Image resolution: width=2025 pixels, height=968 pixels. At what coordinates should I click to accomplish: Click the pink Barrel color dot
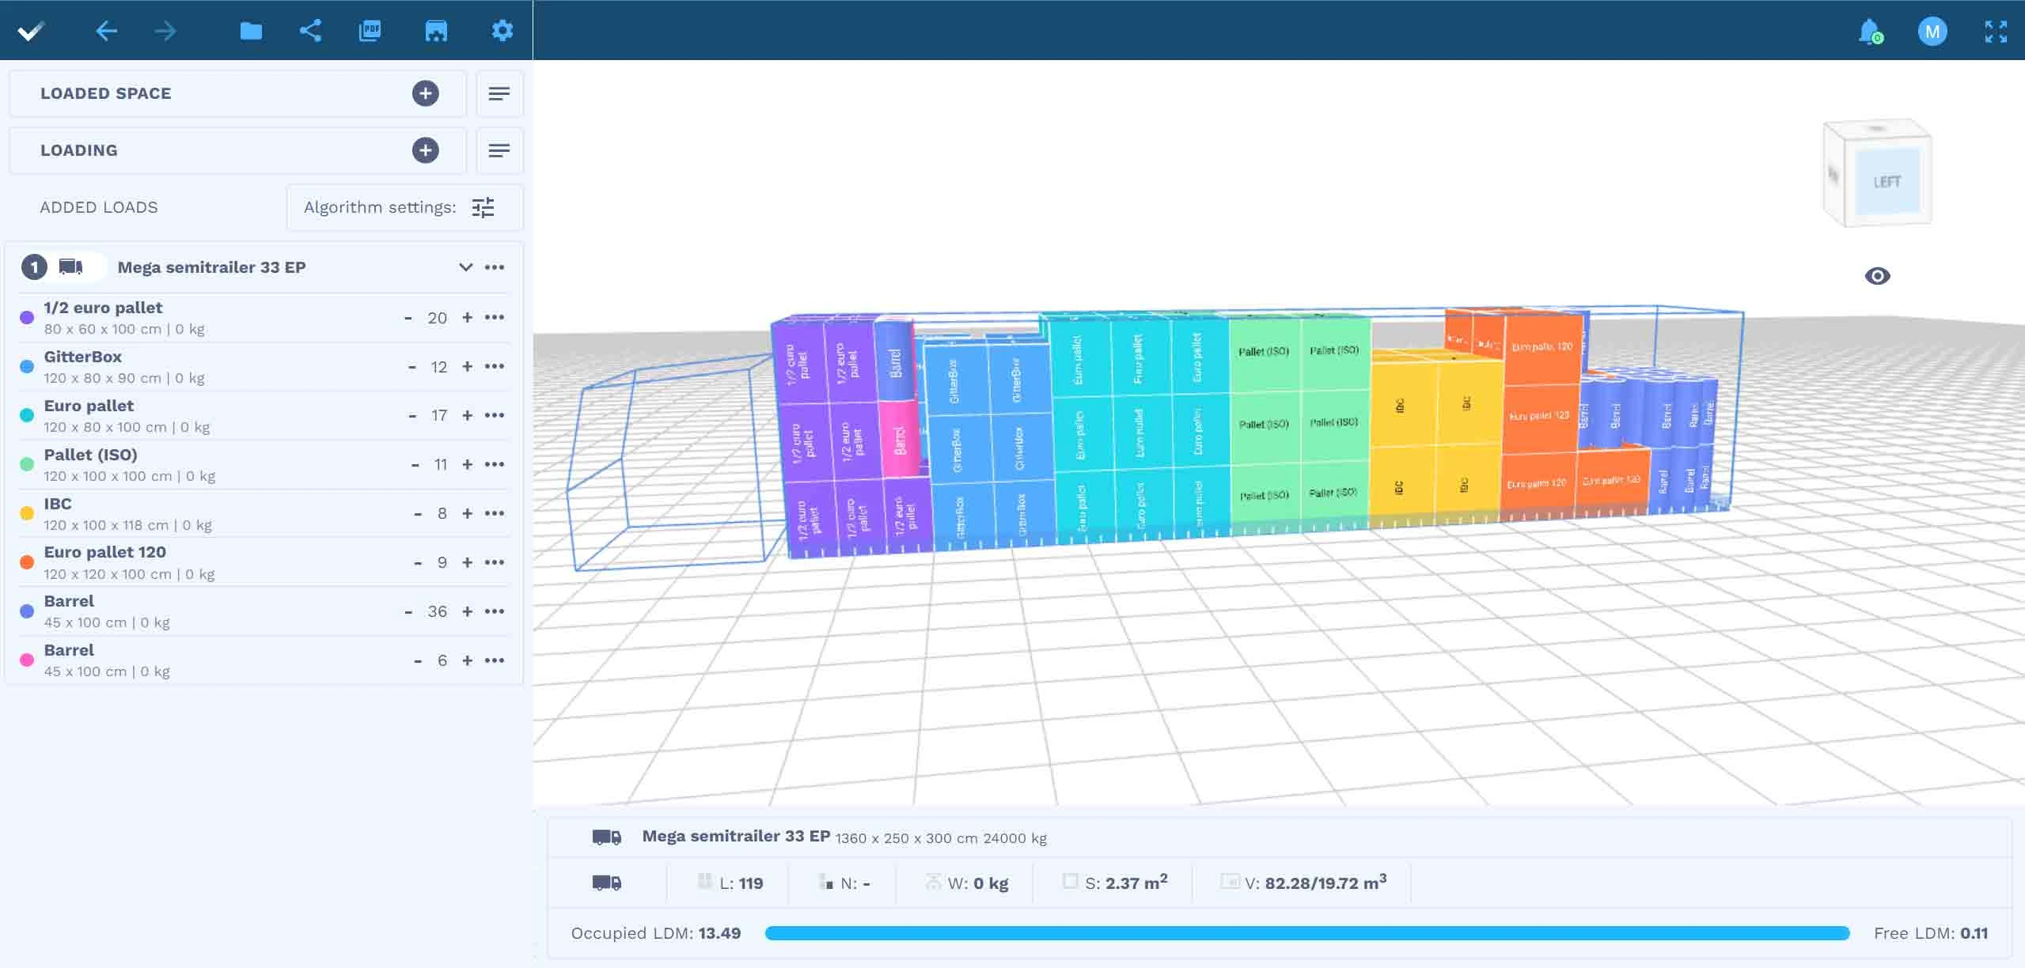coord(27,660)
